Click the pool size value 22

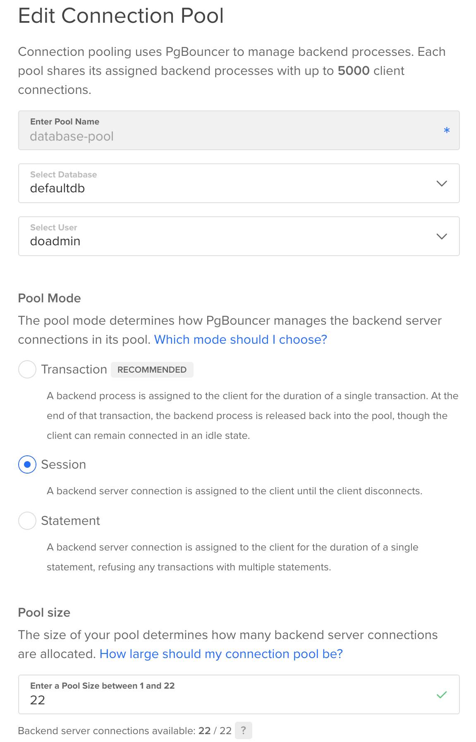38,700
